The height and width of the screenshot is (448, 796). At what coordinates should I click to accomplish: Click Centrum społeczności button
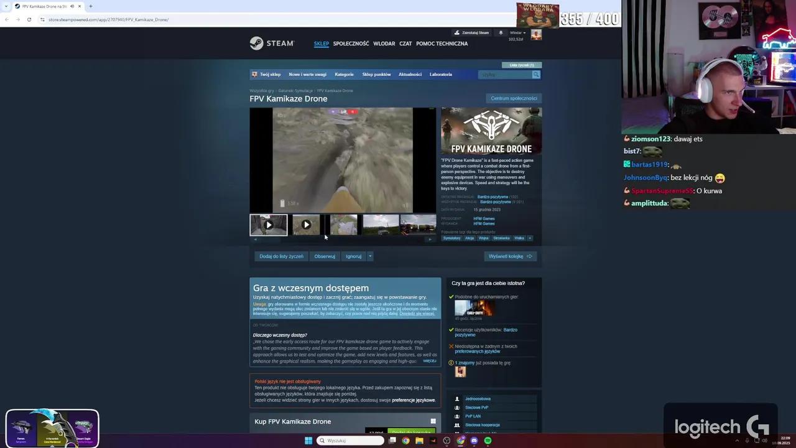click(514, 98)
